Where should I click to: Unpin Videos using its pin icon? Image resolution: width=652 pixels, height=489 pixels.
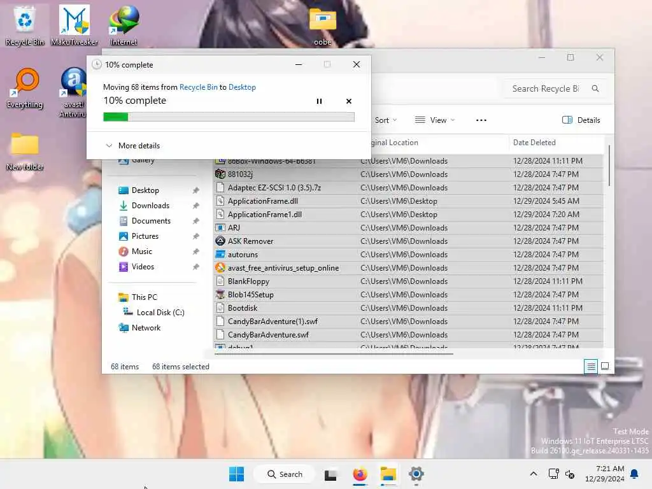click(196, 267)
